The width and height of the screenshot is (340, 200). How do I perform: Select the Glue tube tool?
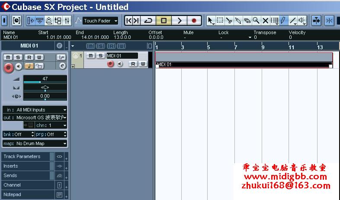click(x=238, y=21)
